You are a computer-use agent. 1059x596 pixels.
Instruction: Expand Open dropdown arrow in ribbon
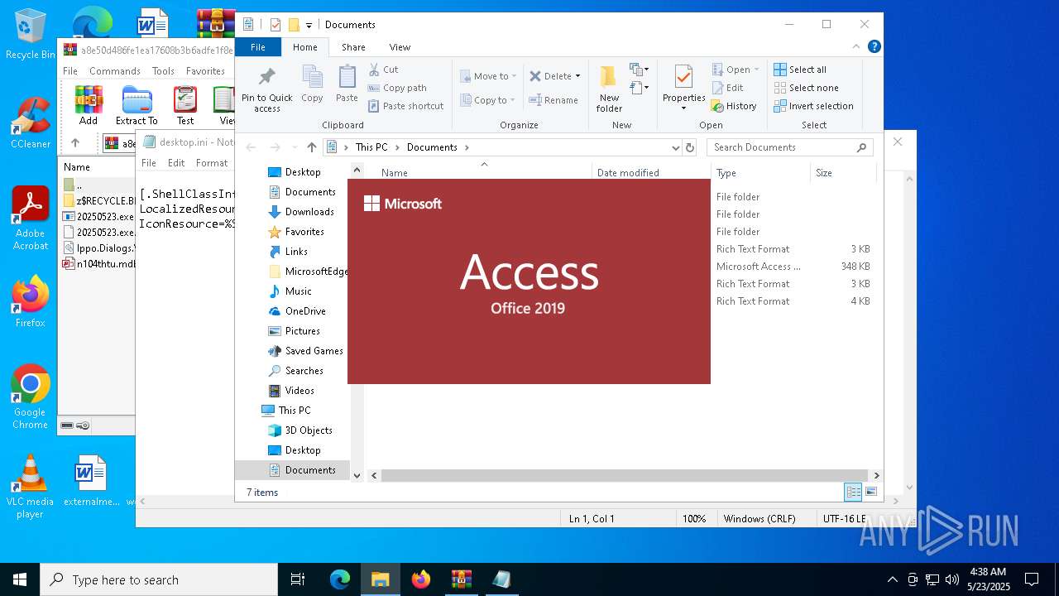pyautogui.click(x=756, y=70)
